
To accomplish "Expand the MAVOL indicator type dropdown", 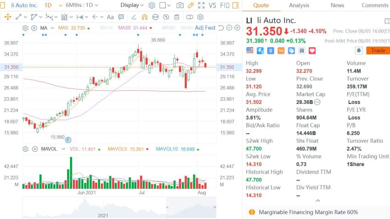I will (63, 149).
